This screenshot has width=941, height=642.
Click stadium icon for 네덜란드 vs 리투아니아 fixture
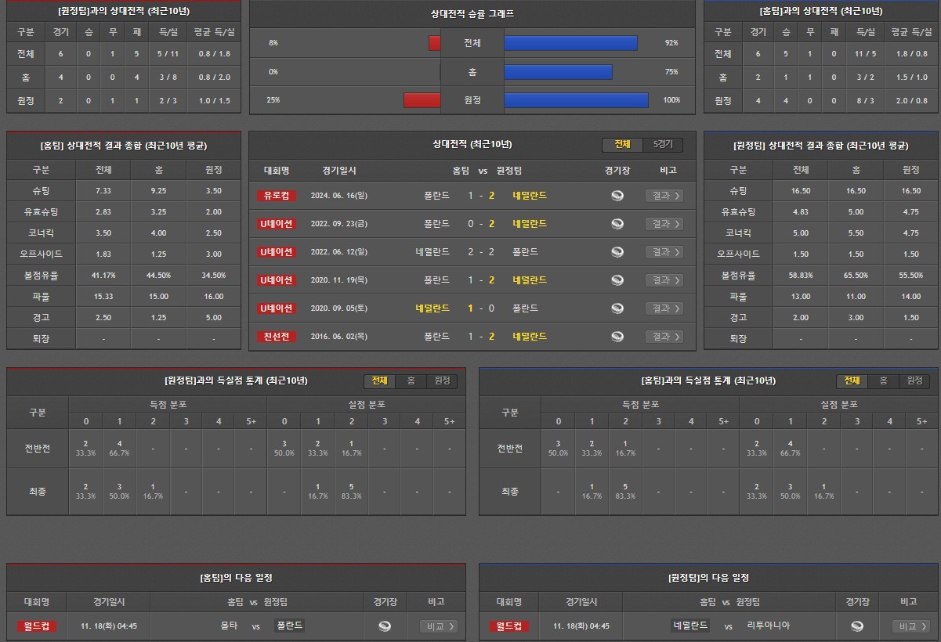(x=857, y=626)
